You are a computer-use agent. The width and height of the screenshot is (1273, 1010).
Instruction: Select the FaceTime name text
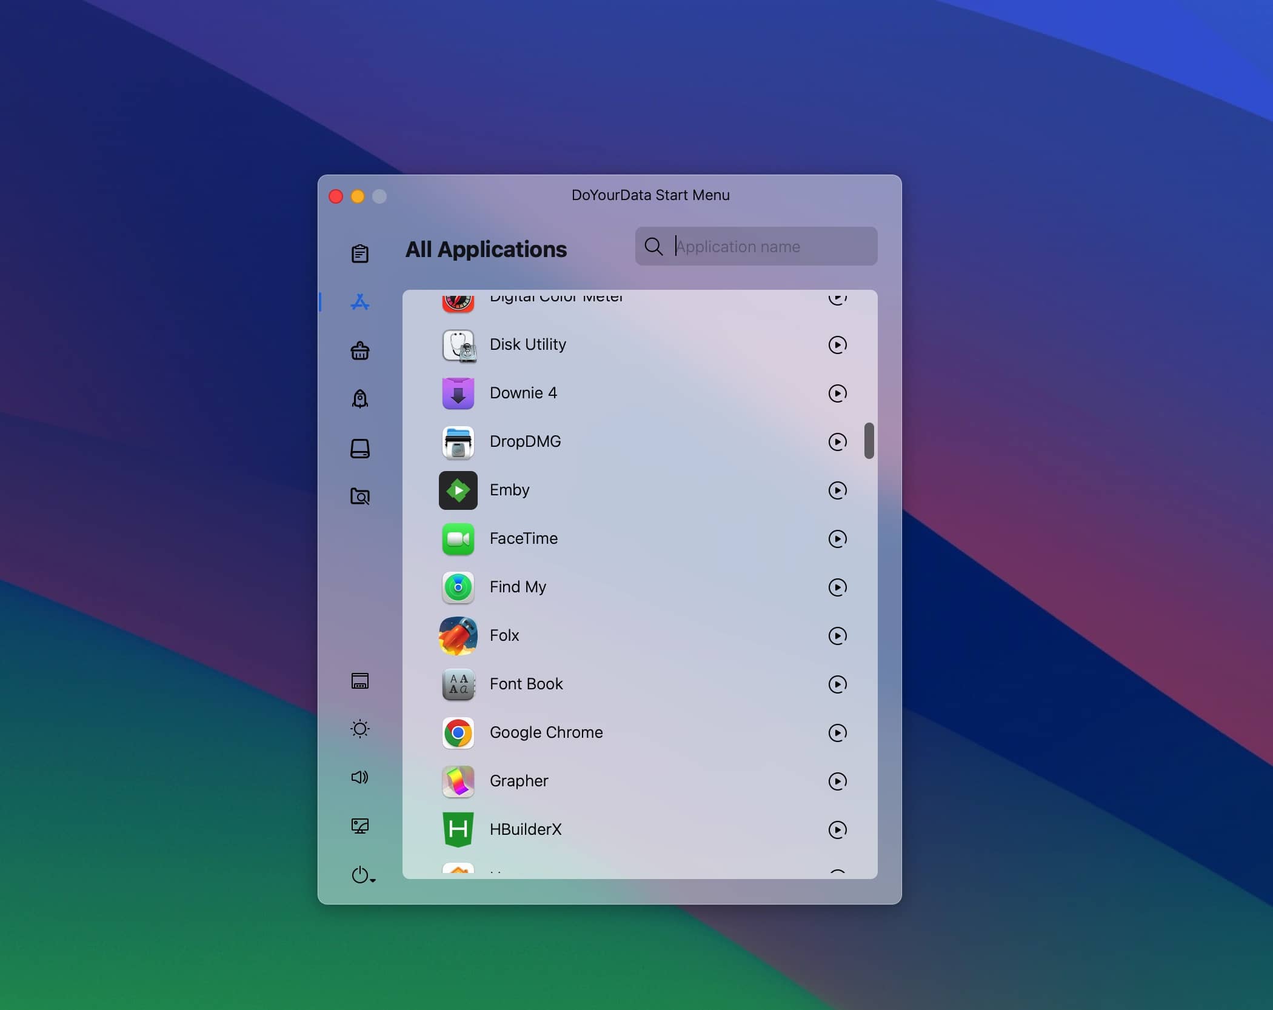[524, 538]
